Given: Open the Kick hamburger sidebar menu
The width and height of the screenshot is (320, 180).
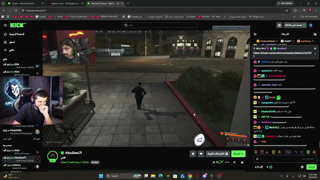Looking at the screenshot, I should [x=5, y=25].
